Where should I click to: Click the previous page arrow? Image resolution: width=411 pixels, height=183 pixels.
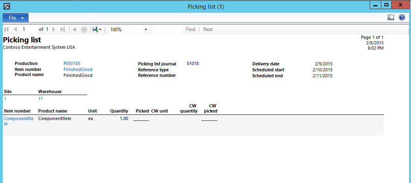click(15, 29)
